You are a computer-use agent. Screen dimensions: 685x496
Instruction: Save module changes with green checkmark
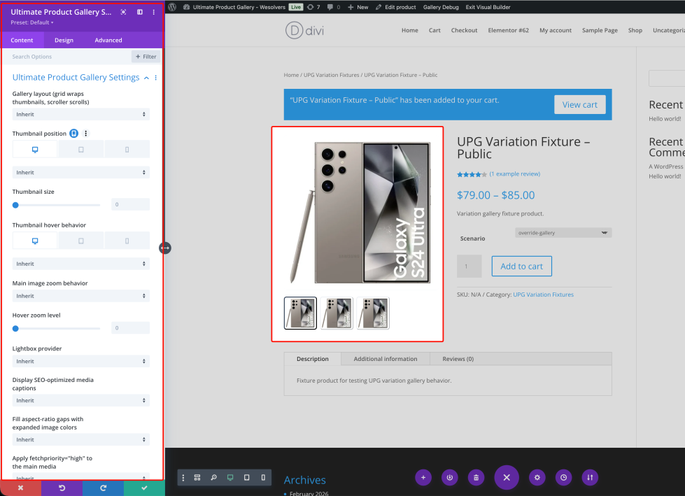144,488
